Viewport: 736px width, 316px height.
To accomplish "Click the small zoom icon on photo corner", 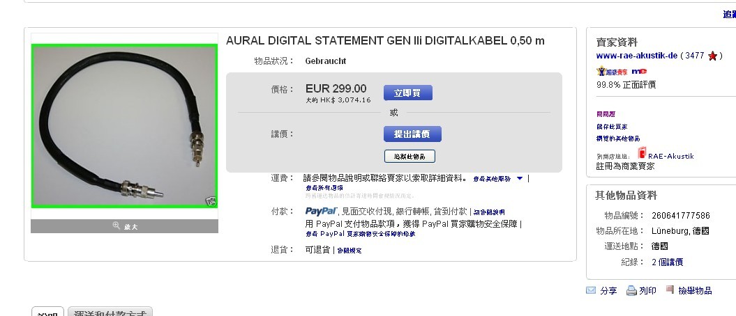I will pyautogui.click(x=211, y=201).
